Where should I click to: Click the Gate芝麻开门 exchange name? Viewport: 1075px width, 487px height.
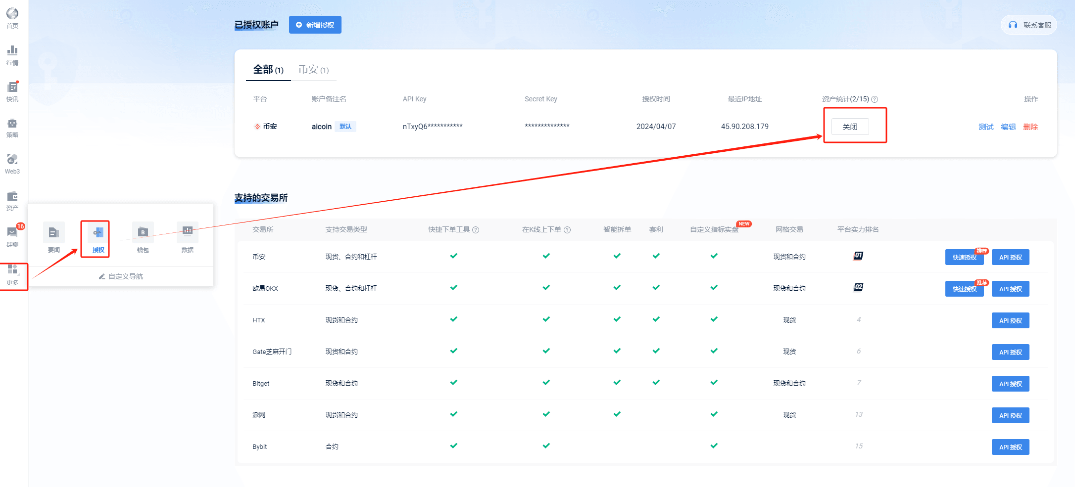pyautogui.click(x=272, y=352)
